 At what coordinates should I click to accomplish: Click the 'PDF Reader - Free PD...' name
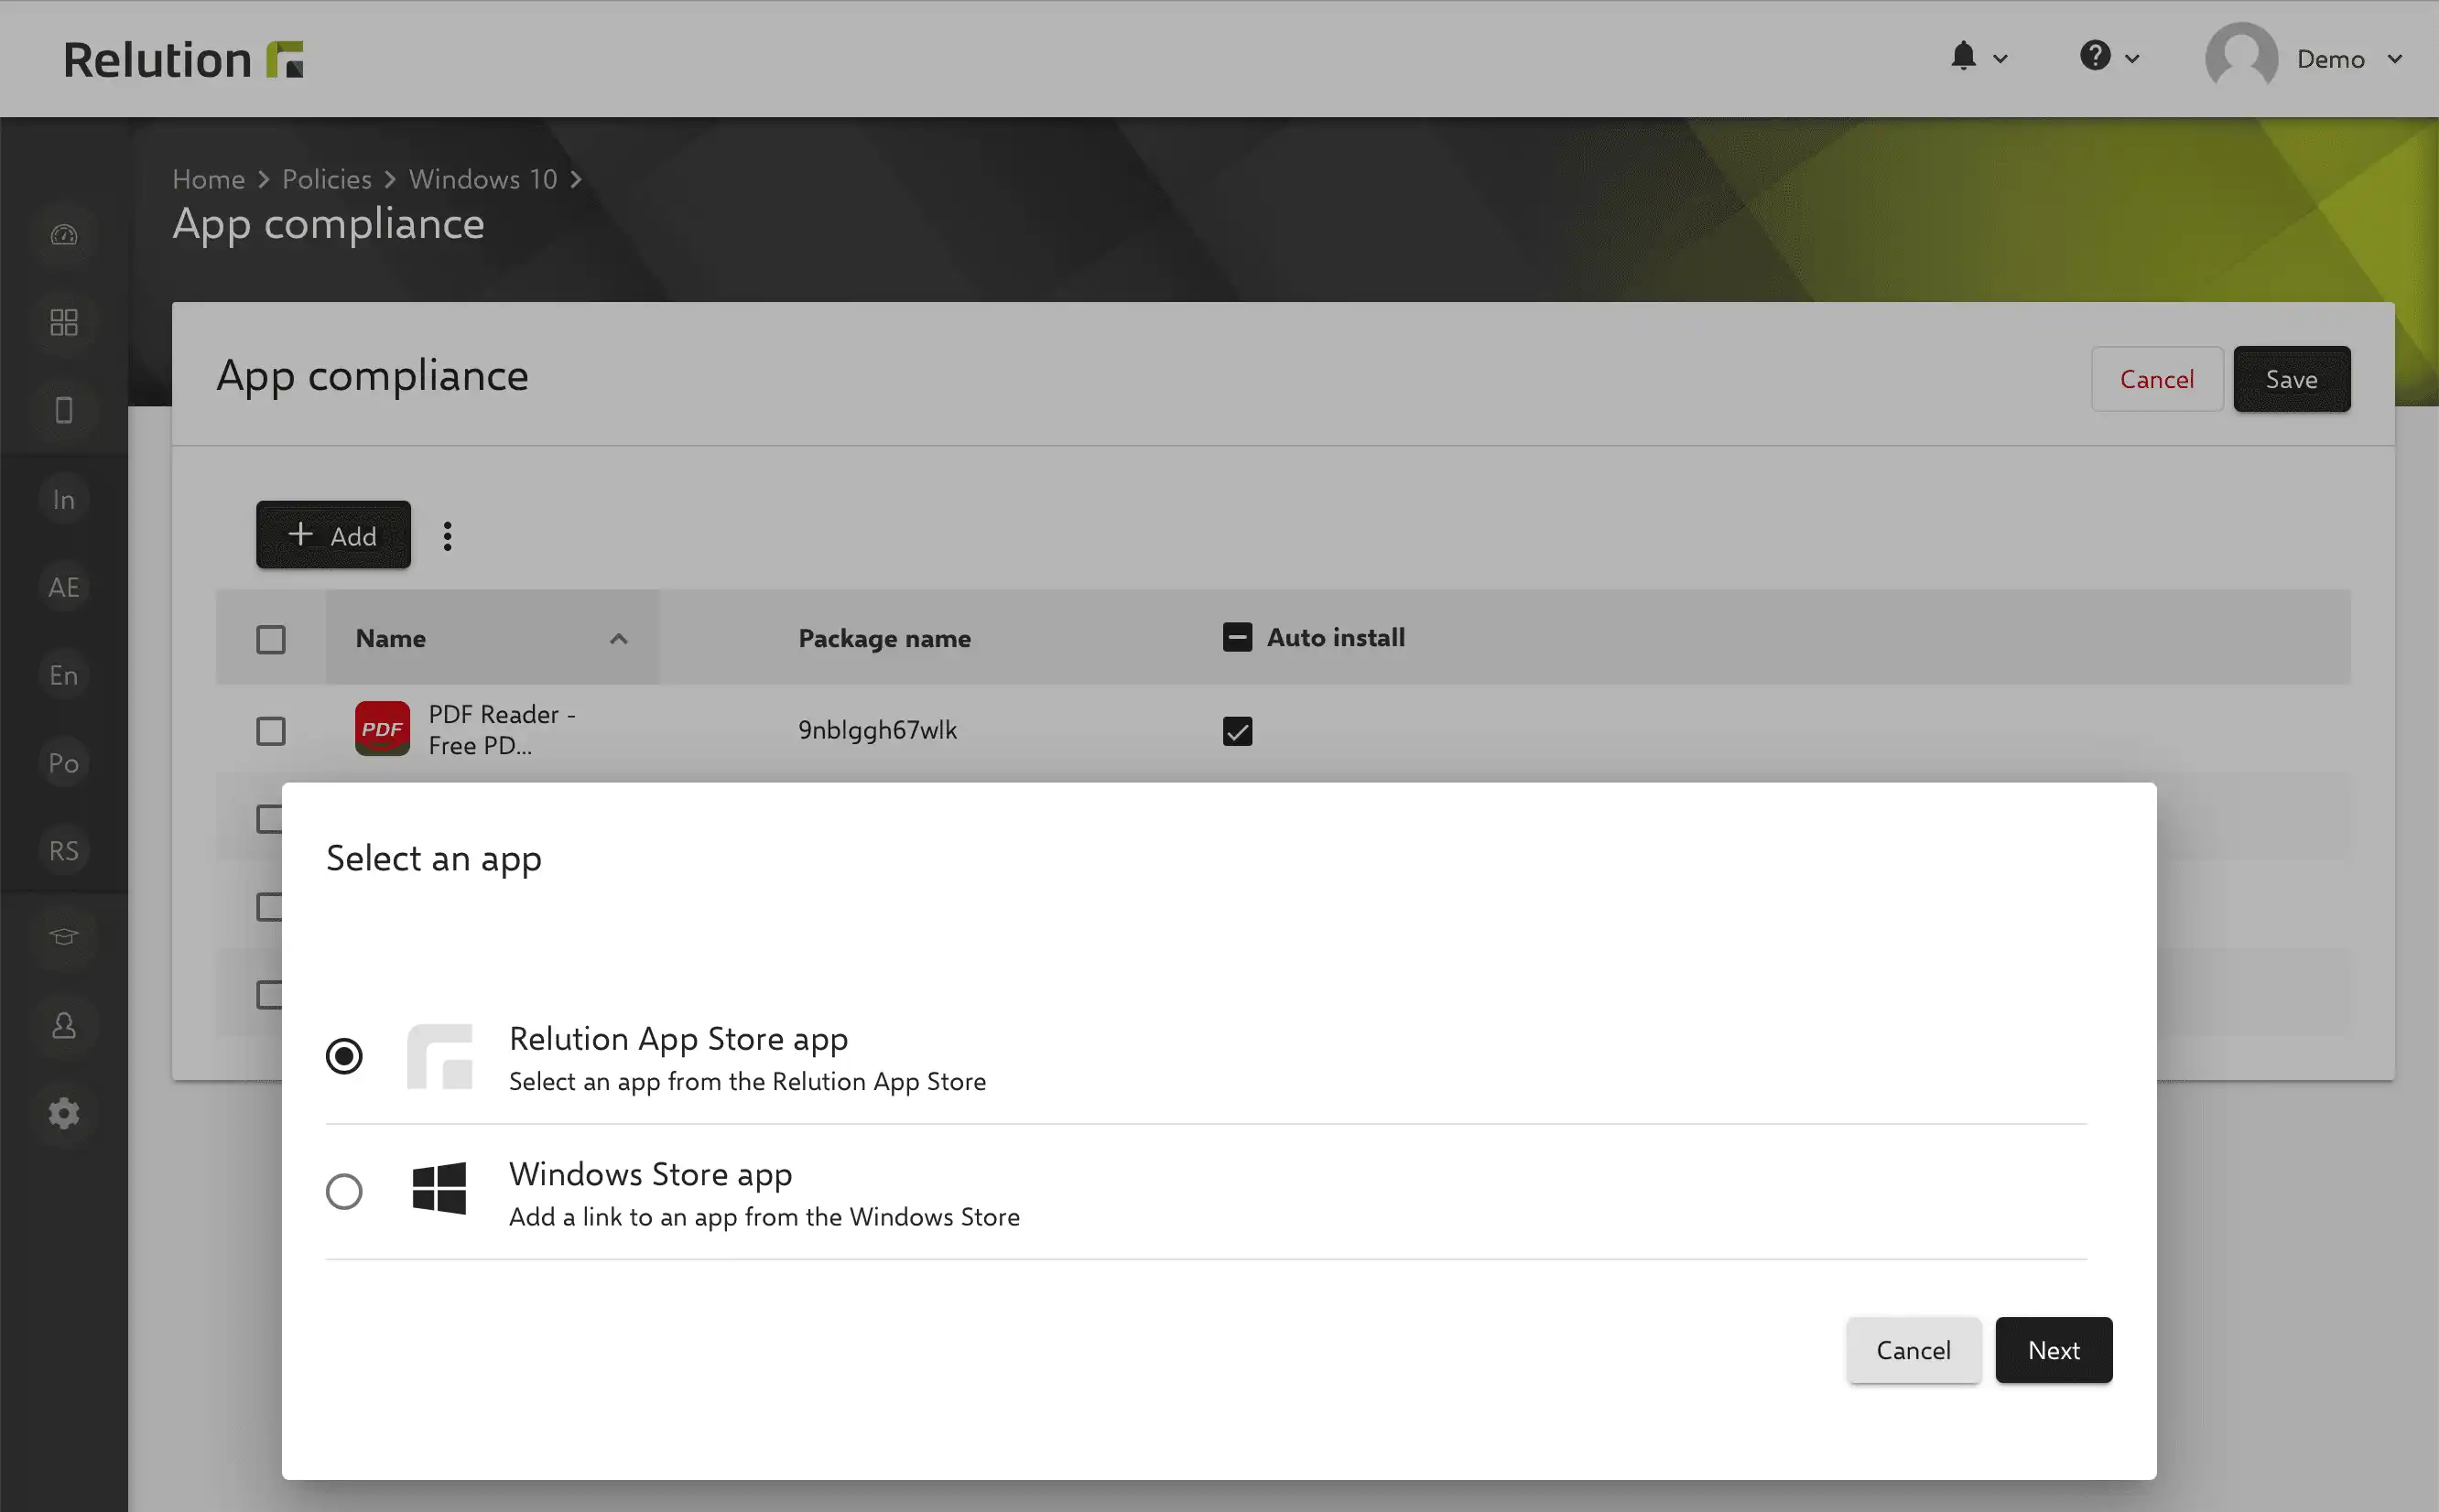coord(502,730)
